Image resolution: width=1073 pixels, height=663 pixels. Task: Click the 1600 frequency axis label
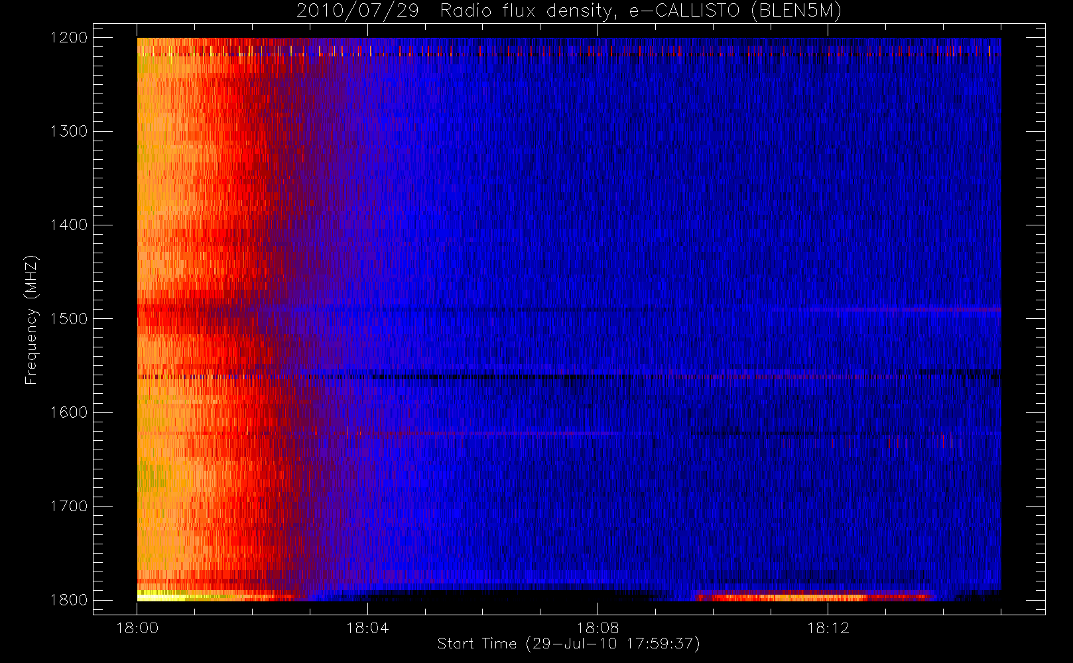69,412
